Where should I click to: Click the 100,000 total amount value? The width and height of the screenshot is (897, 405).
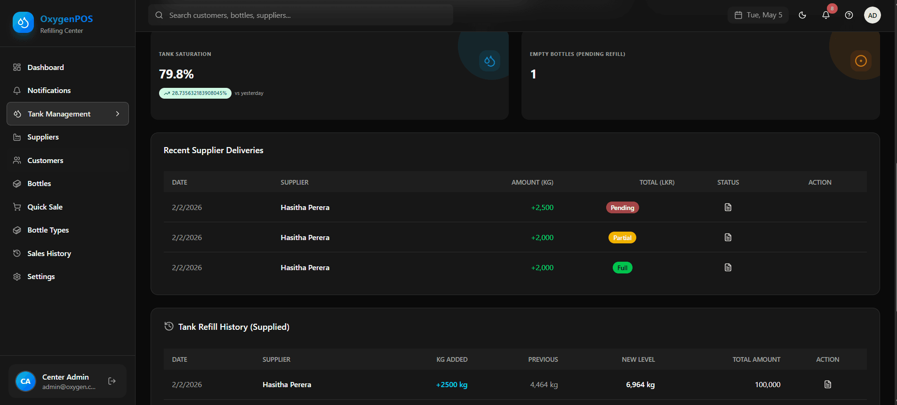click(x=768, y=384)
